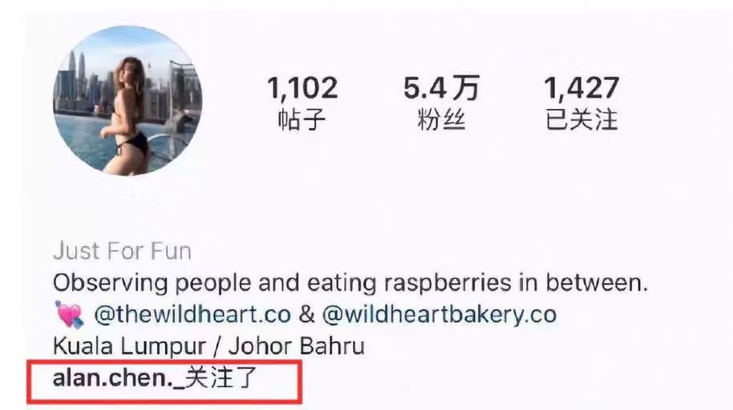Tap the 1,102 posts count
The width and height of the screenshot is (733, 410).
(302, 88)
